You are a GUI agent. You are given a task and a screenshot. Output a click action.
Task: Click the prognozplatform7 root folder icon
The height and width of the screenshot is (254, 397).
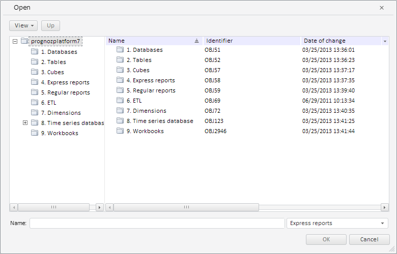(24, 41)
